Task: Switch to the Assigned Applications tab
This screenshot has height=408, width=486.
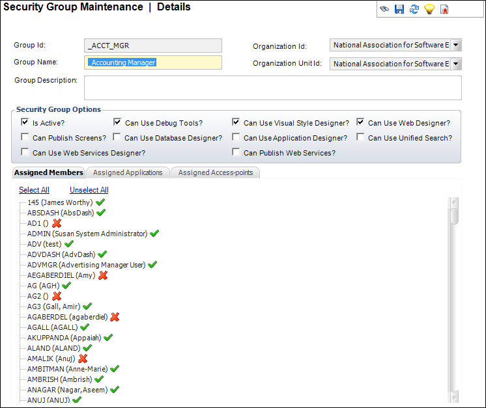Action: (128, 172)
